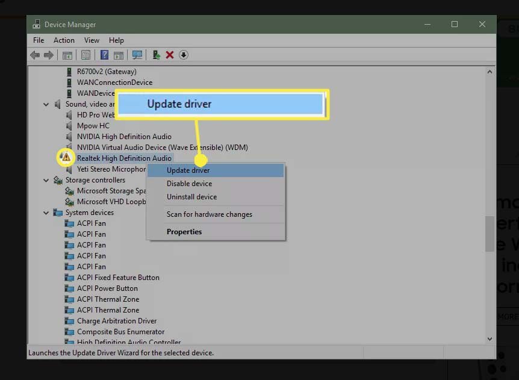Click the show/hide console tree icon
Screen dimensions: 519x380
[x=67, y=55]
